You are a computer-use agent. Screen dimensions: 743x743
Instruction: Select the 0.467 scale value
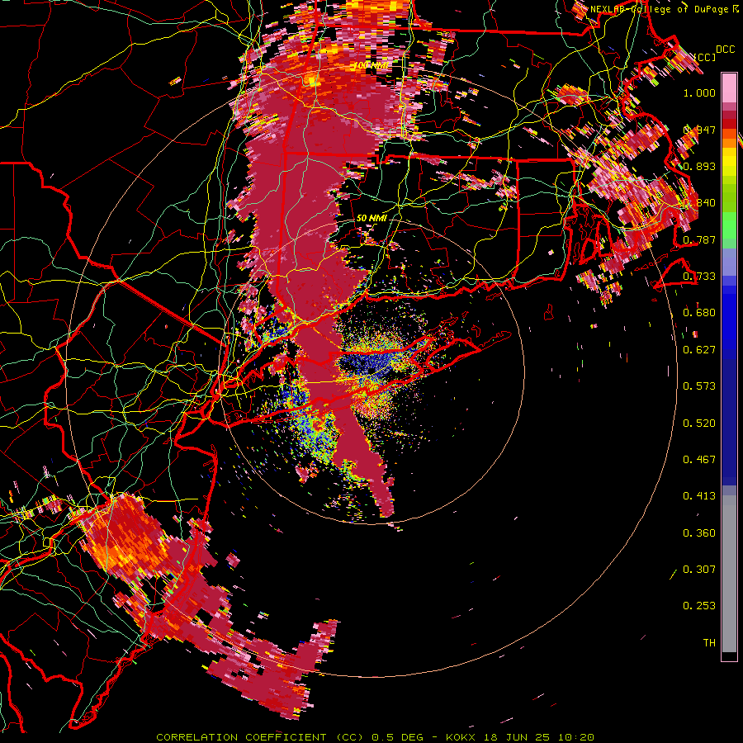point(699,460)
